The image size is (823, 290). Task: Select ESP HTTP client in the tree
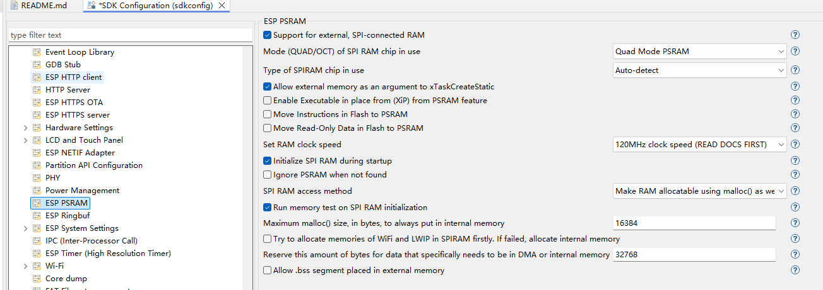click(x=73, y=77)
